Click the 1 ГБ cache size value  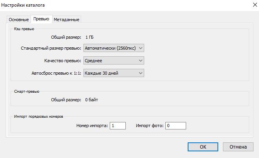[89, 37]
